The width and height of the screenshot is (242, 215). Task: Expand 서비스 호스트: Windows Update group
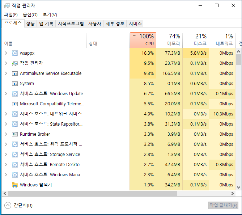click(6, 94)
